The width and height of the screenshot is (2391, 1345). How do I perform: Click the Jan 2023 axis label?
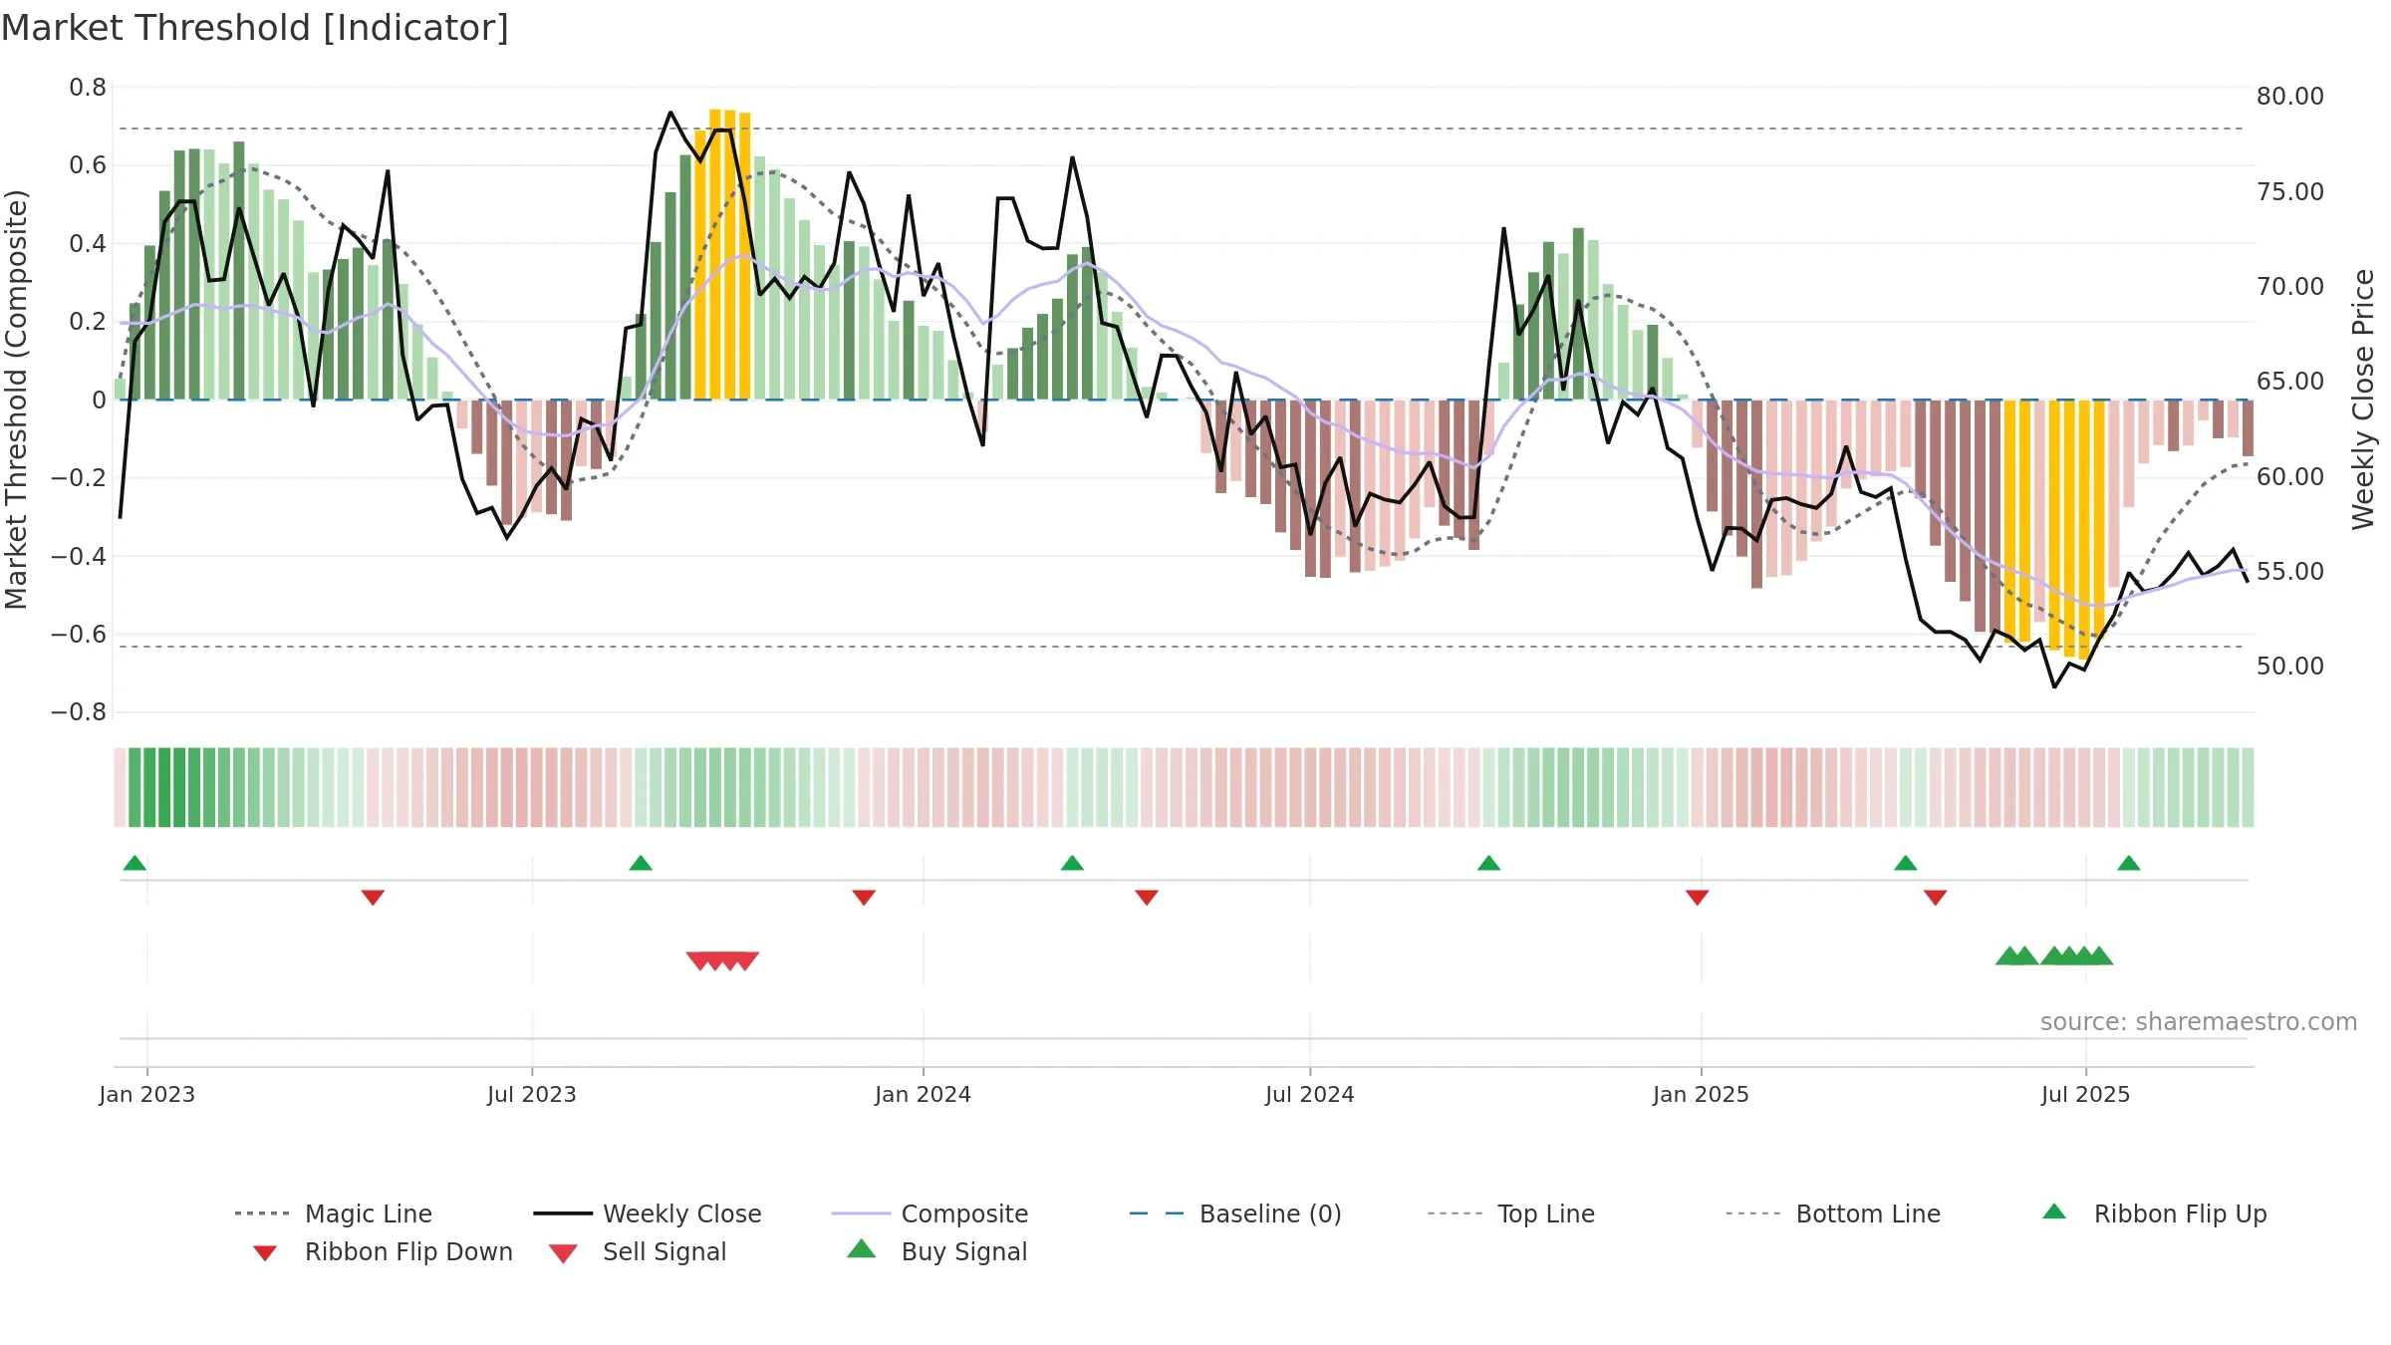[x=146, y=1095]
